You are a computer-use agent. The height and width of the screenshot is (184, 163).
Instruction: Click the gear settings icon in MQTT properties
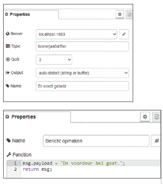(x=120, y=14)
